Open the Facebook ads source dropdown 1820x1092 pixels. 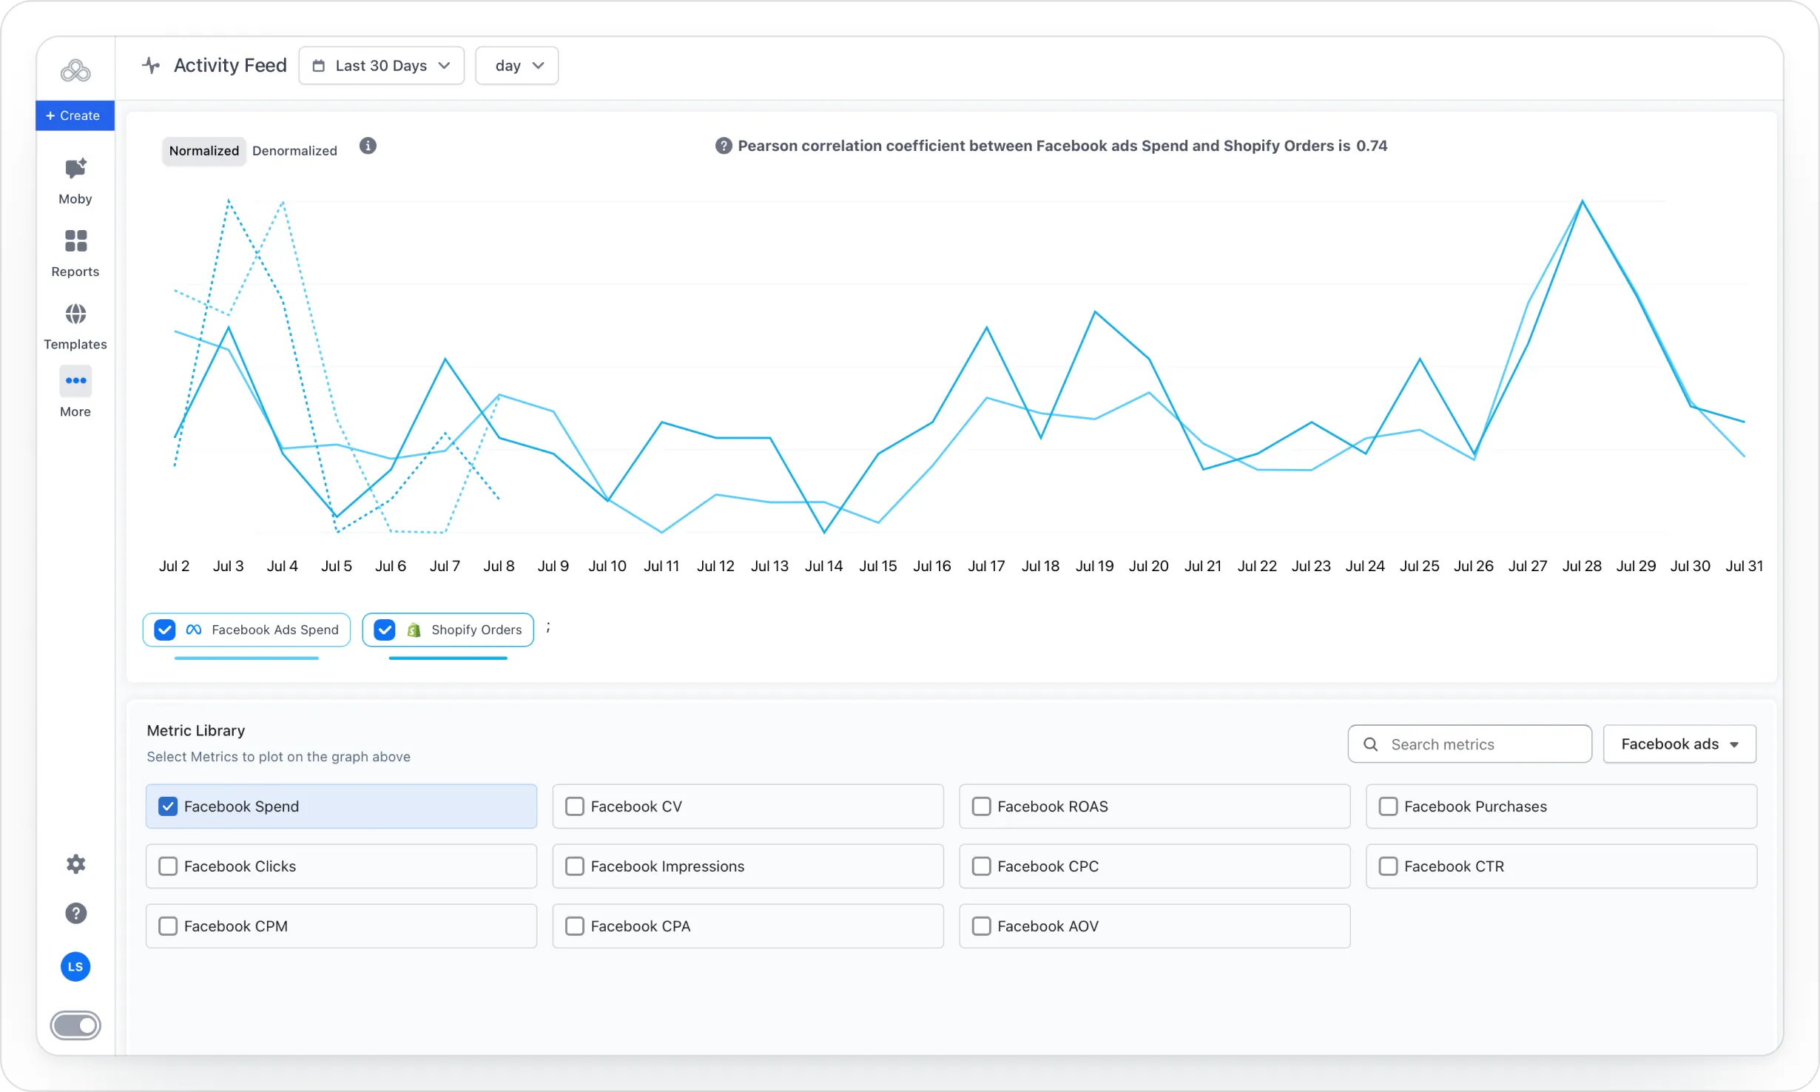point(1679,744)
